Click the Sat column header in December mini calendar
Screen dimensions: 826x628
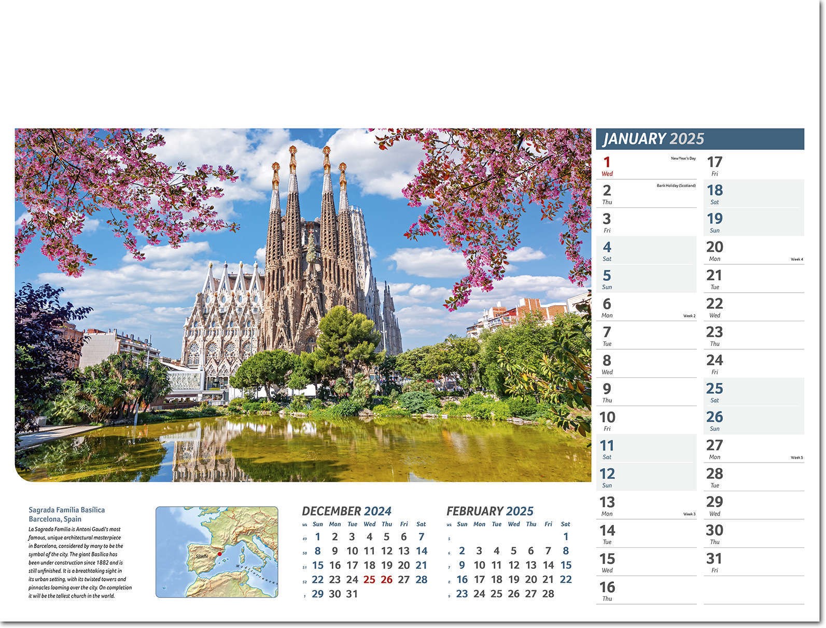click(421, 524)
